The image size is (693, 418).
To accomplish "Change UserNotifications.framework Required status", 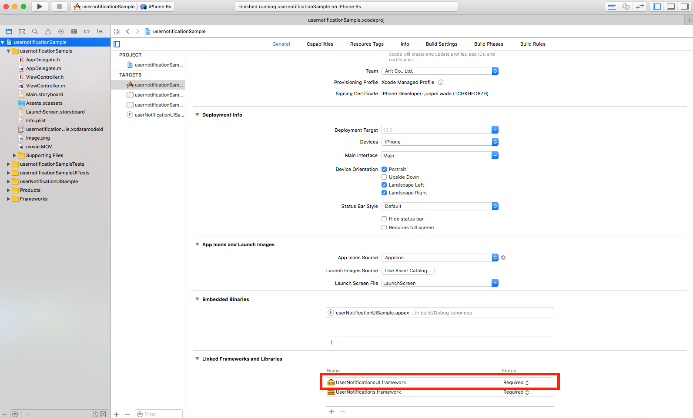I will [516, 392].
